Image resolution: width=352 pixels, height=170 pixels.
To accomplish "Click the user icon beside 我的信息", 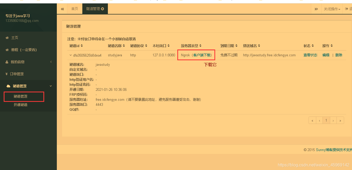I will tap(7, 62).
